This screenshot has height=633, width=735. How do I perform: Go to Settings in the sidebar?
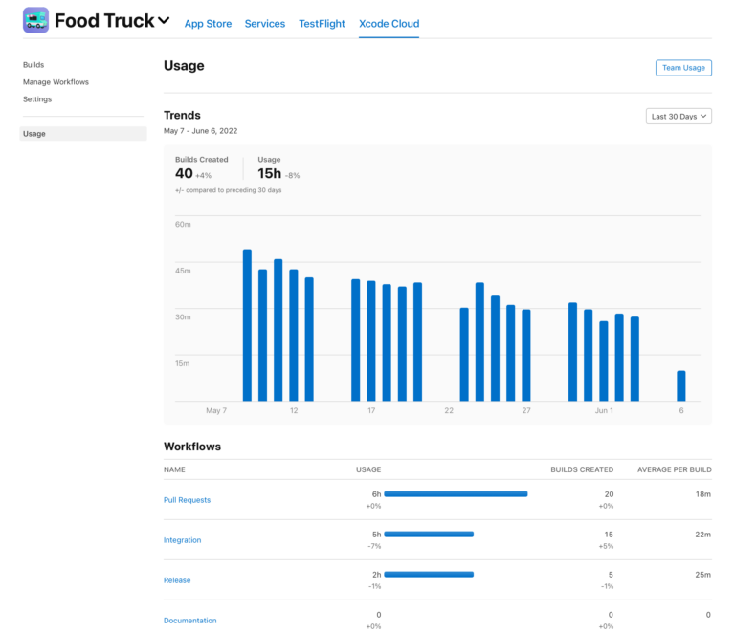click(x=37, y=99)
